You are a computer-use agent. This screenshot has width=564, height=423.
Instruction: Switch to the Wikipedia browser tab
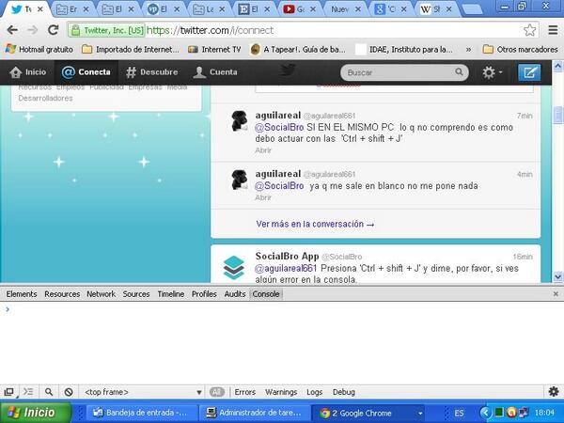(x=436, y=9)
